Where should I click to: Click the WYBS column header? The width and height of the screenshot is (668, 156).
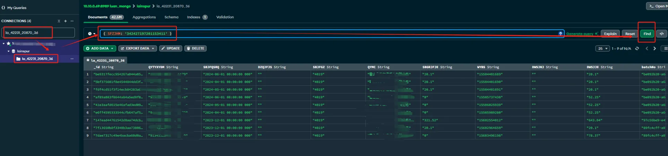pyautogui.click(x=502, y=67)
